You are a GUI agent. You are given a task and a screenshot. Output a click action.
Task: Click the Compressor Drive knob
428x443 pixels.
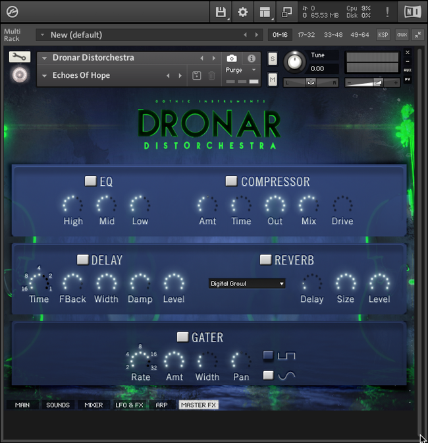point(342,204)
